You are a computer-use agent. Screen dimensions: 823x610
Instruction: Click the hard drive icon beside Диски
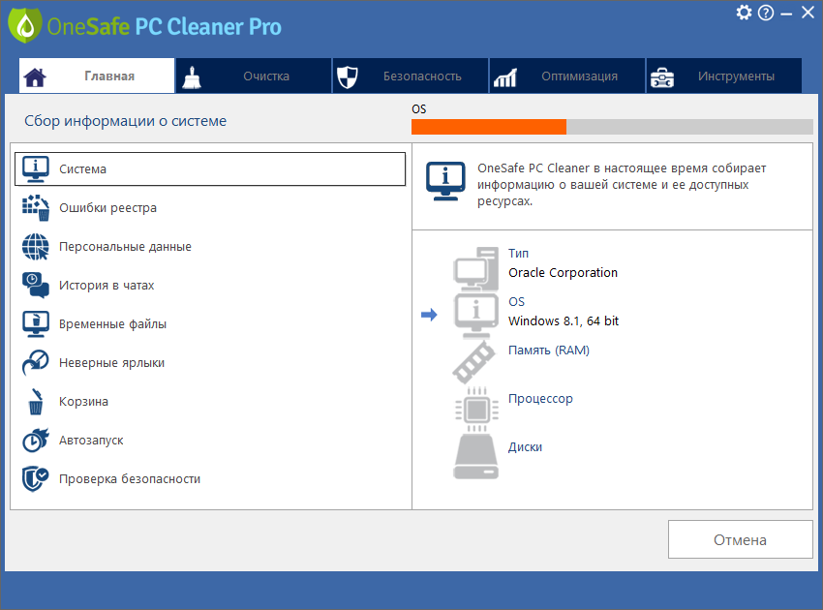point(475,456)
